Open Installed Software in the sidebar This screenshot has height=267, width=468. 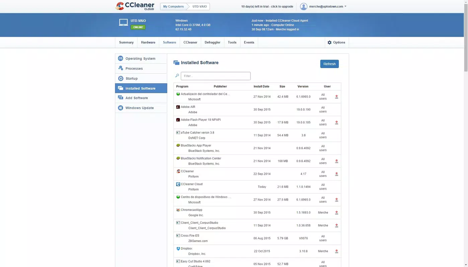click(x=141, y=88)
